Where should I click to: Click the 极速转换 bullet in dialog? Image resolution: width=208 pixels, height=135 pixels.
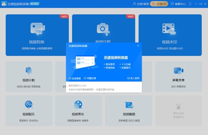(109, 68)
